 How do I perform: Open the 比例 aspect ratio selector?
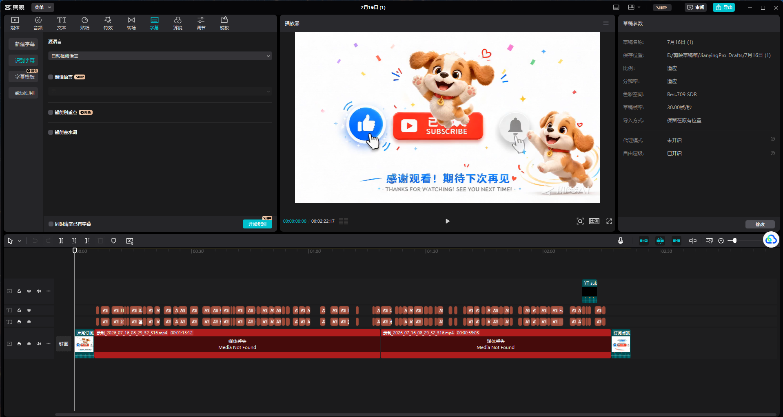[x=594, y=221]
